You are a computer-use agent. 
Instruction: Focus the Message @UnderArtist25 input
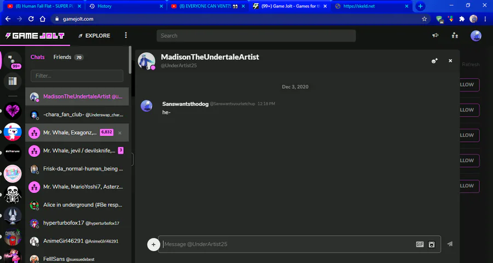[x=288, y=244]
